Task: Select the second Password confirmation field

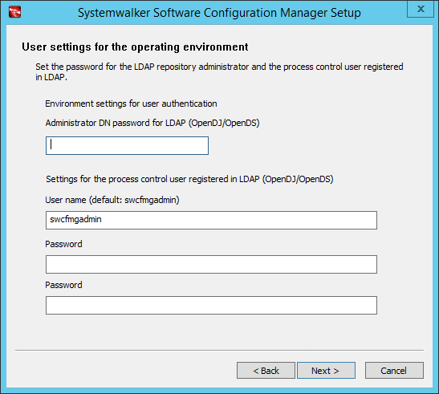Action: click(211, 305)
